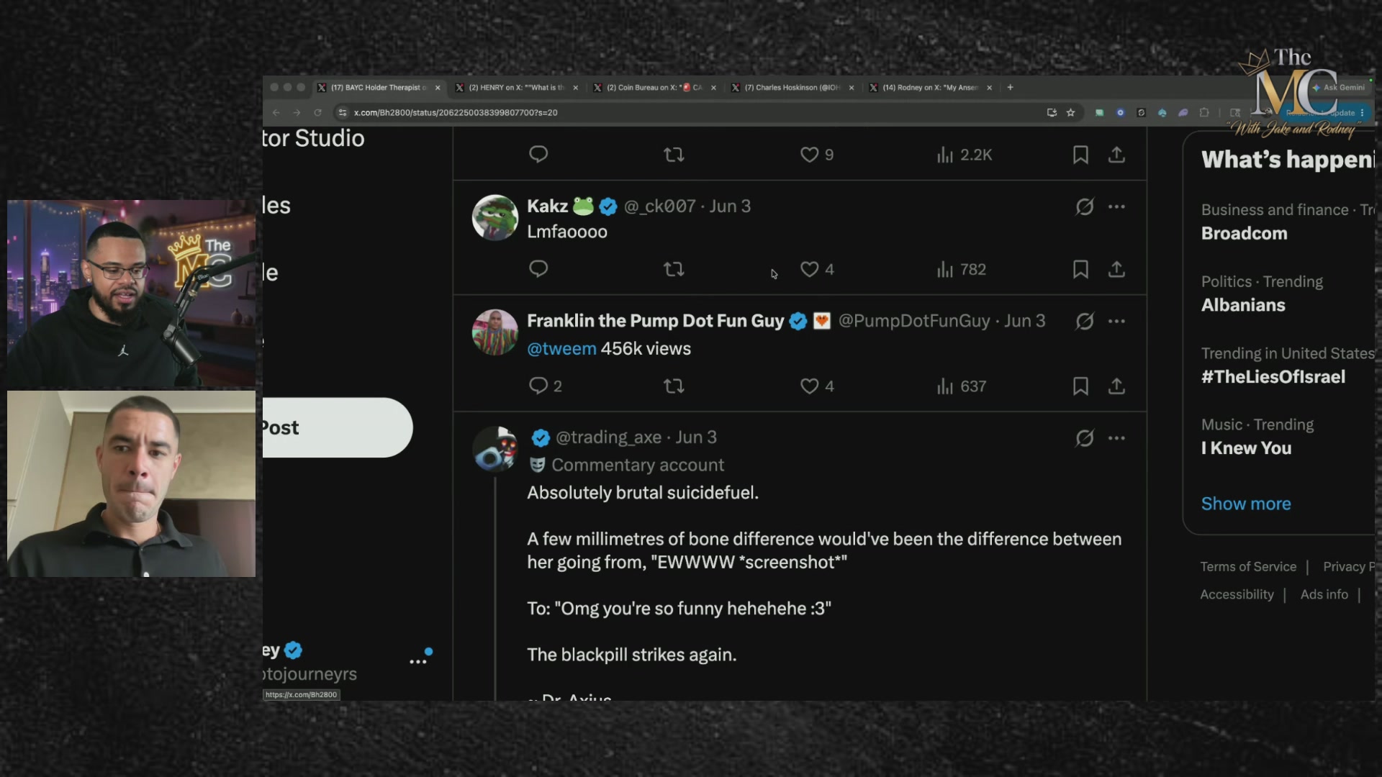Show more trending topics
Image resolution: width=1382 pixels, height=777 pixels.
pos(1245,504)
